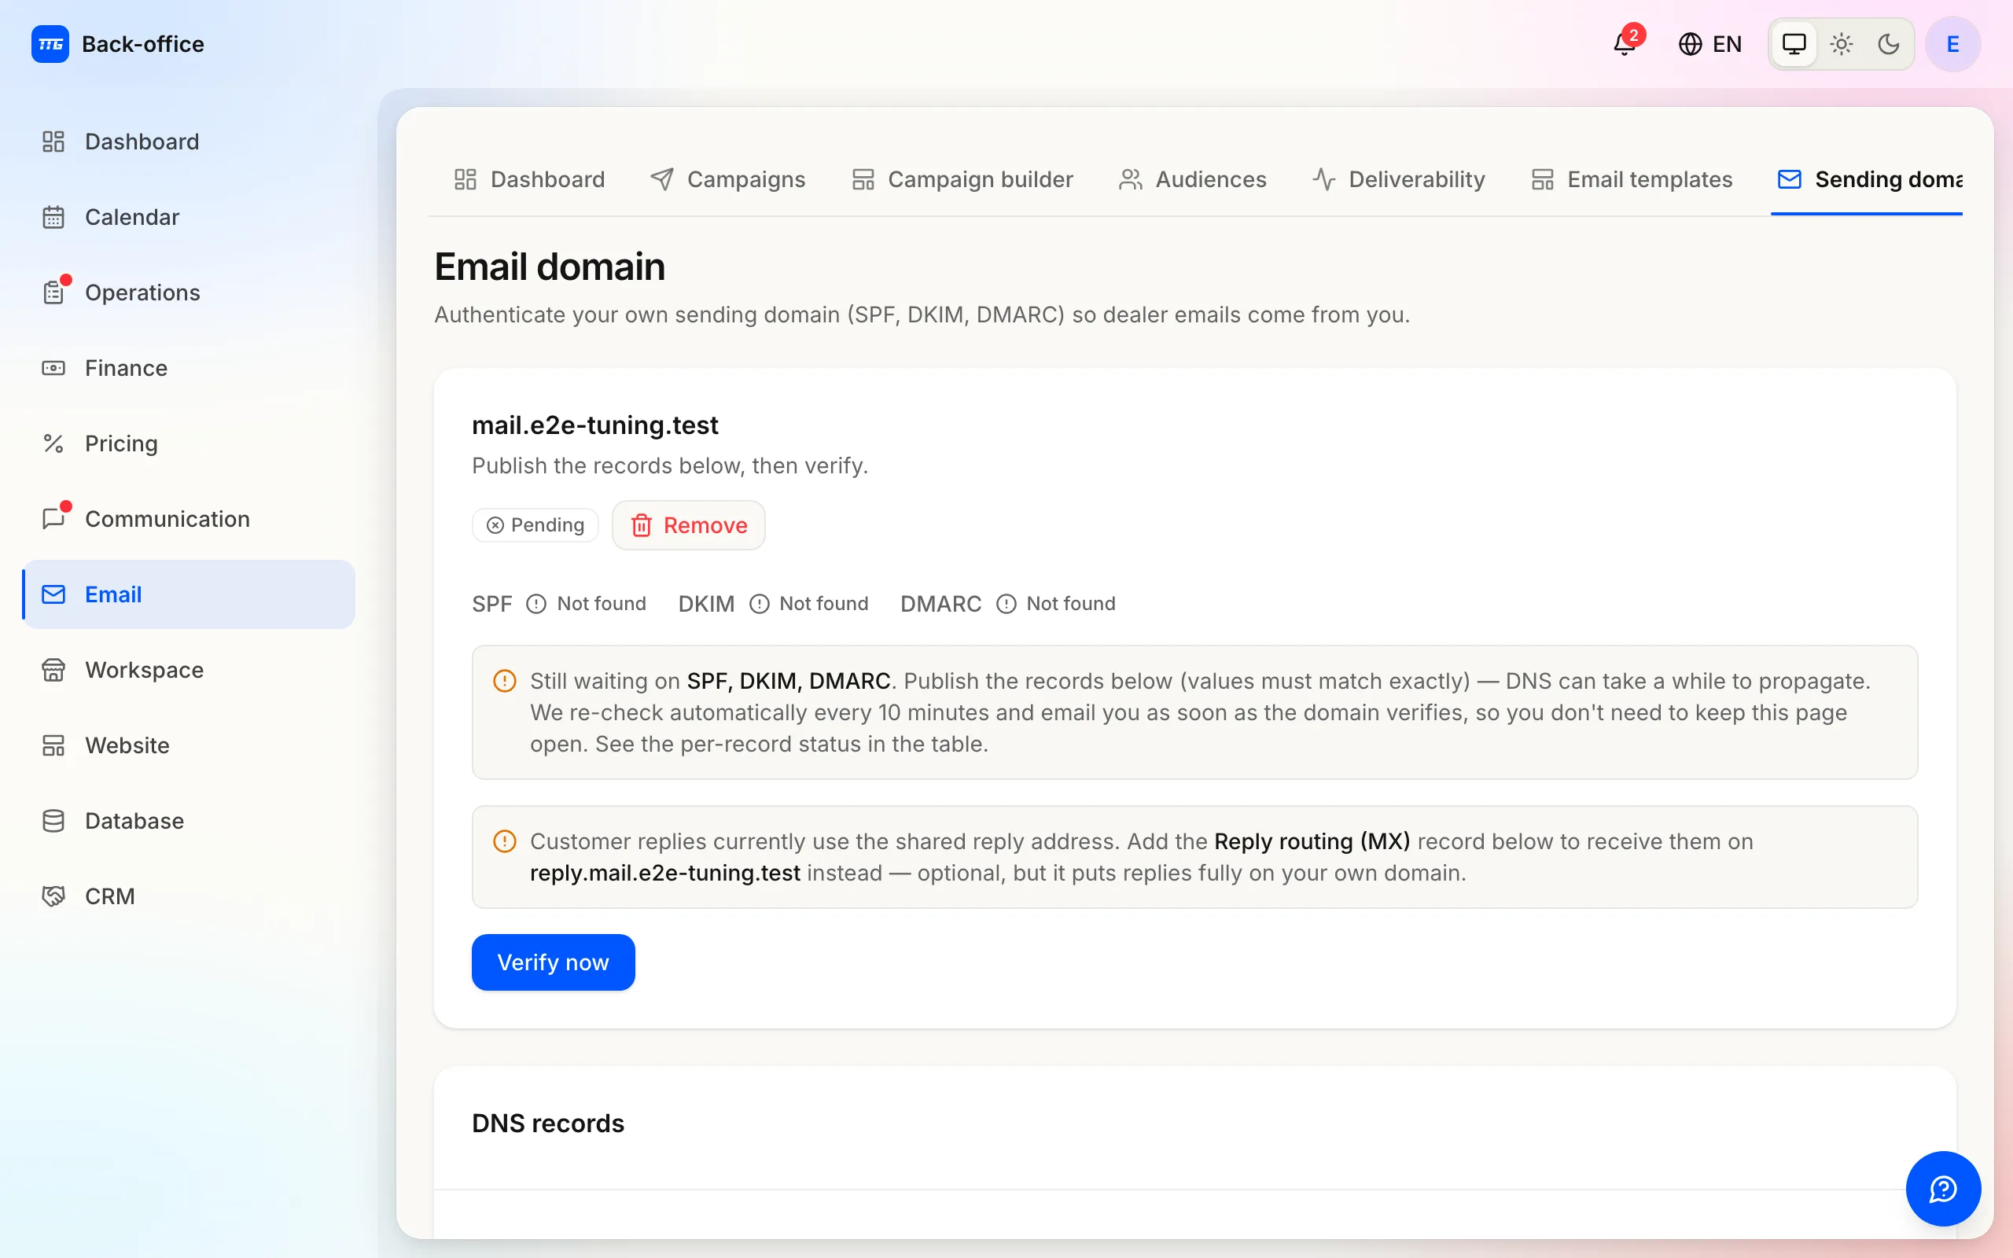
Task: Click the warning icon in reply routing notice
Action: [505, 842]
